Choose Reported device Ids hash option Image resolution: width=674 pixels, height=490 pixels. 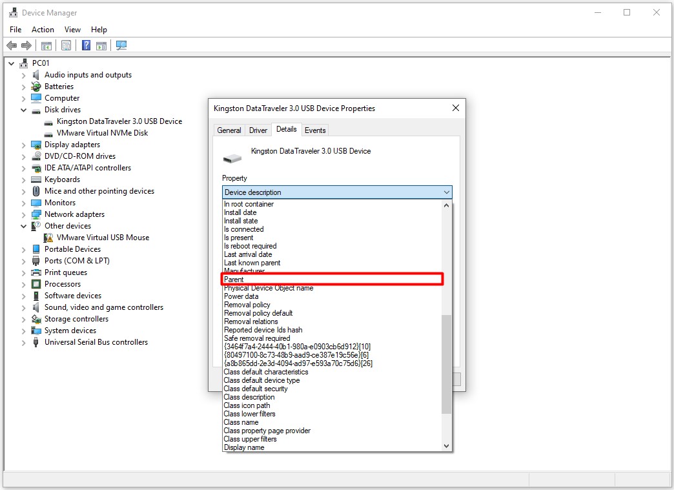coord(332,330)
